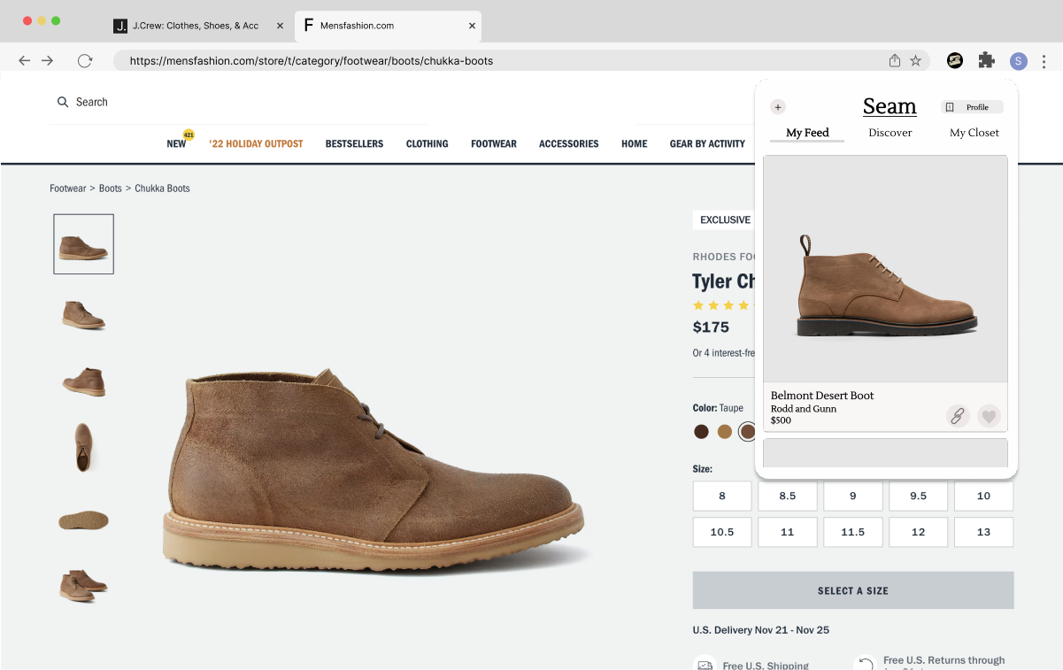Open the browser three-dot menu
The height and width of the screenshot is (670, 1063).
coord(1044,60)
